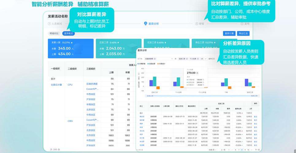Open 后端资源部 link in organization table

(x=92, y=84)
